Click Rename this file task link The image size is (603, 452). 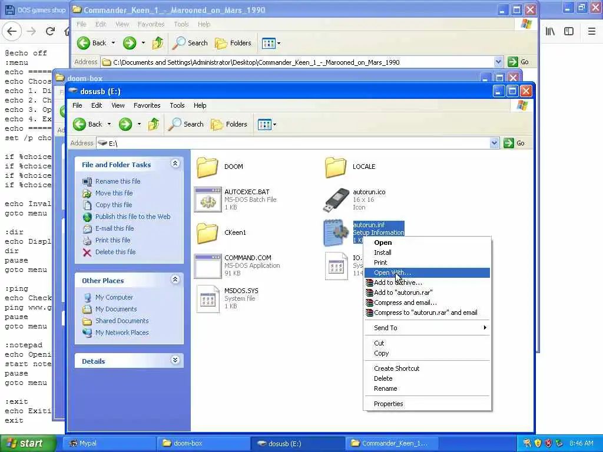118,181
